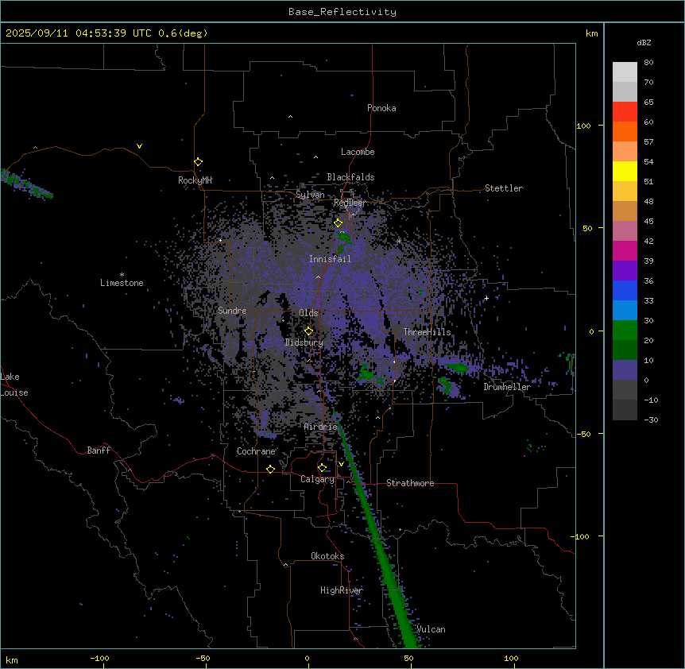This screenshot has height=669, width=685.
Task: Click the Stettler label
Action: [504, 188]
